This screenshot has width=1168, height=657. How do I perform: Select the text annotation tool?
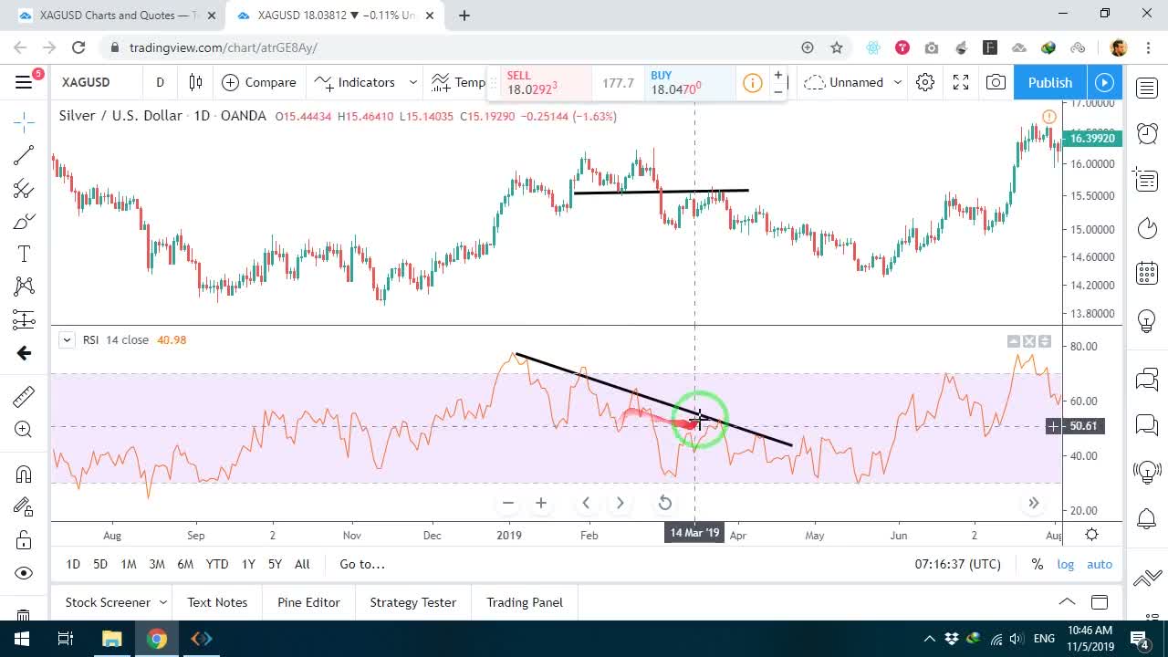coord(24,254)
